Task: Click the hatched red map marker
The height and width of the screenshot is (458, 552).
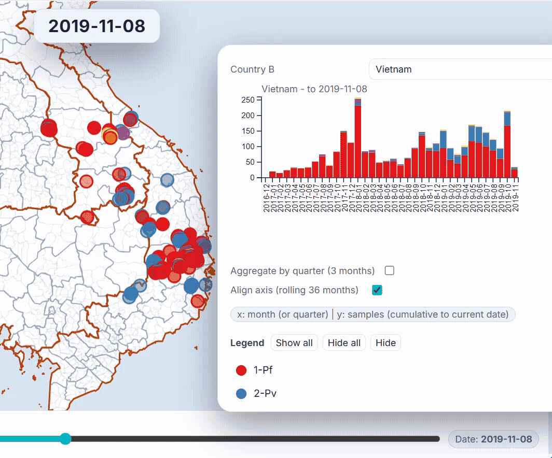Action: pyautogui.click(x=87, y=217)
